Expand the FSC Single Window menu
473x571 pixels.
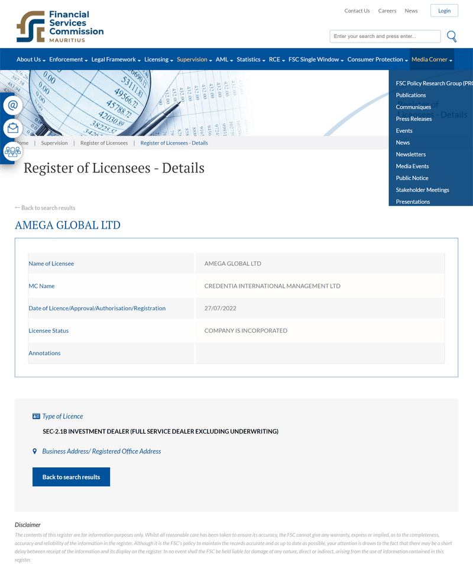pos(316,59)
